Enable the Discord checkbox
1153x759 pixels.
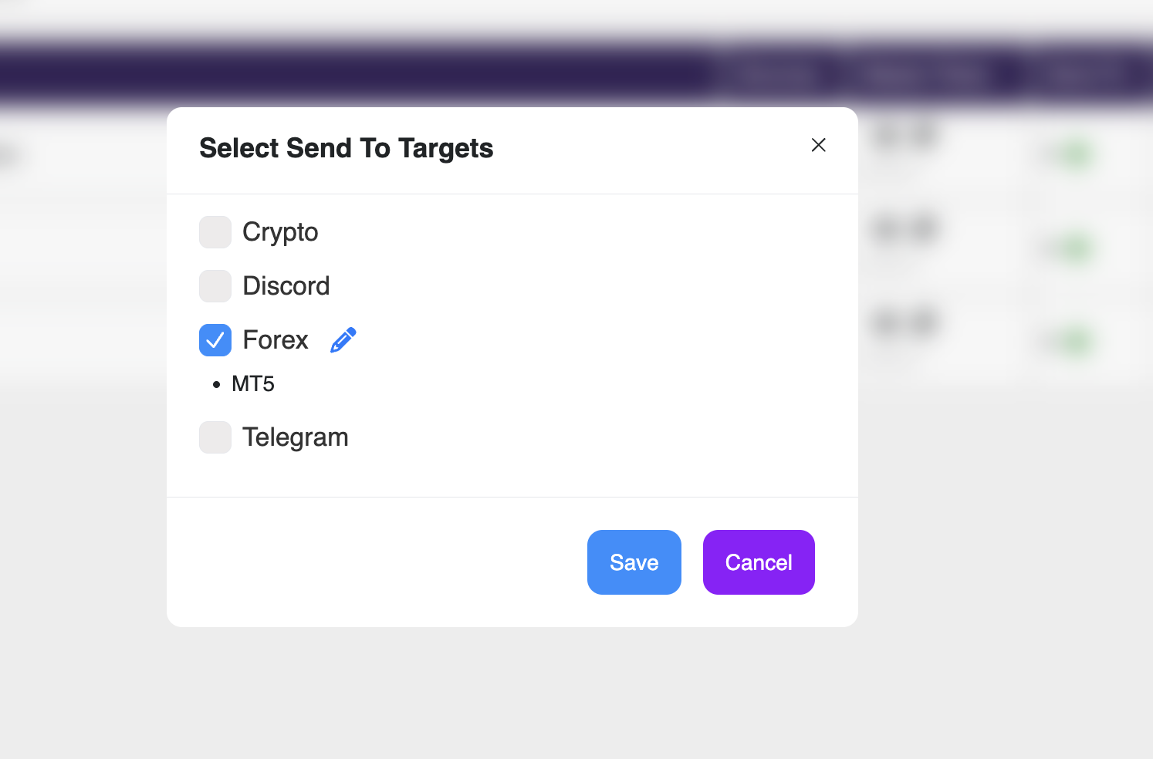(x=215, y=286)
